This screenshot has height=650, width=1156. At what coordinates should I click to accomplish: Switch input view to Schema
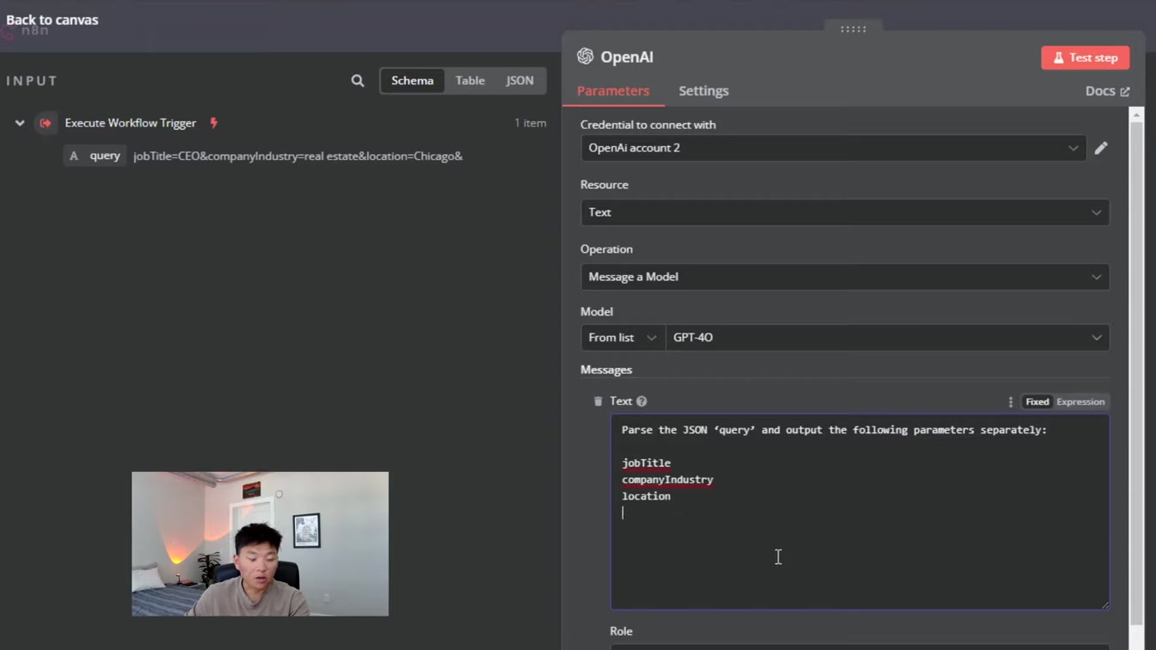coord(412,81)
